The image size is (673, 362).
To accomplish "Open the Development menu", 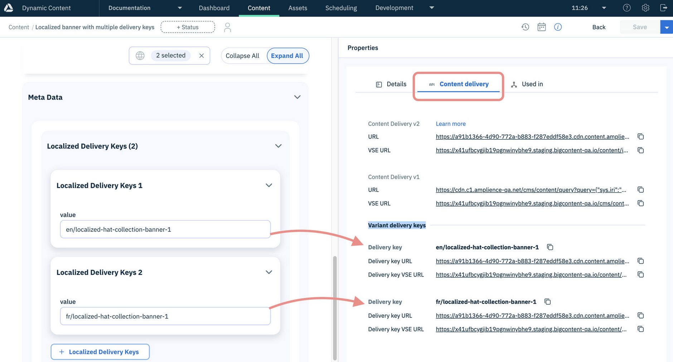I will click(x=394, y=8).
